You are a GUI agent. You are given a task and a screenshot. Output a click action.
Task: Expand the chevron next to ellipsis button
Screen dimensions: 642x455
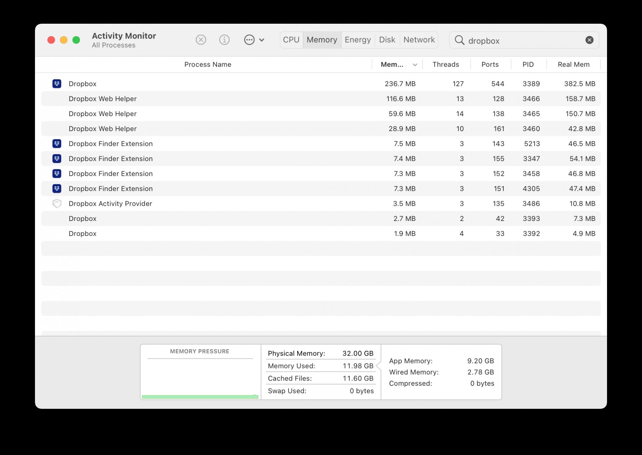[x=262, y=40]
